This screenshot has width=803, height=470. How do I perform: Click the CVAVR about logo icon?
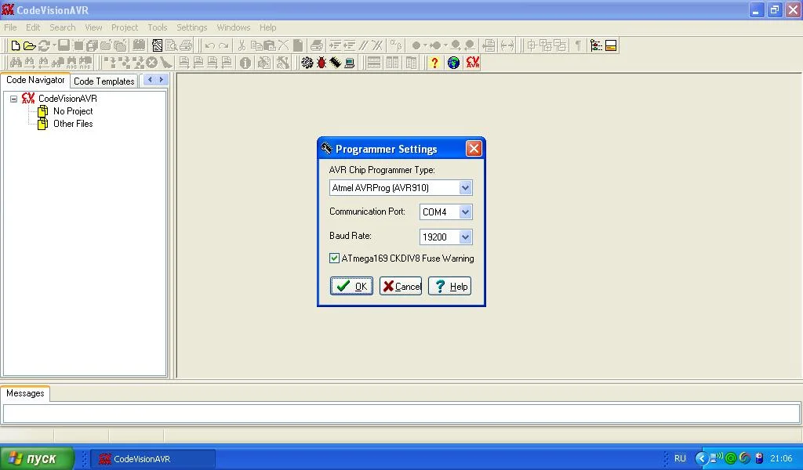tap(472, 63)
